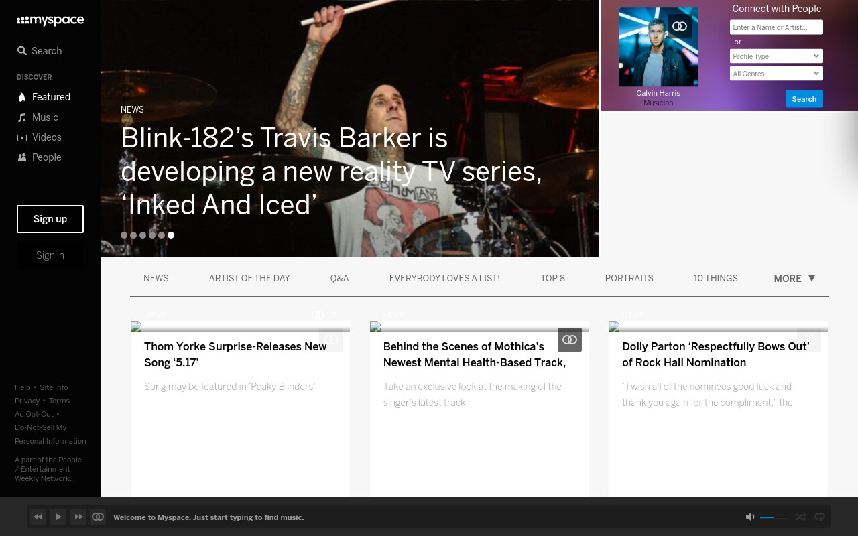Skip to next track in player

(x=78, y=517)
